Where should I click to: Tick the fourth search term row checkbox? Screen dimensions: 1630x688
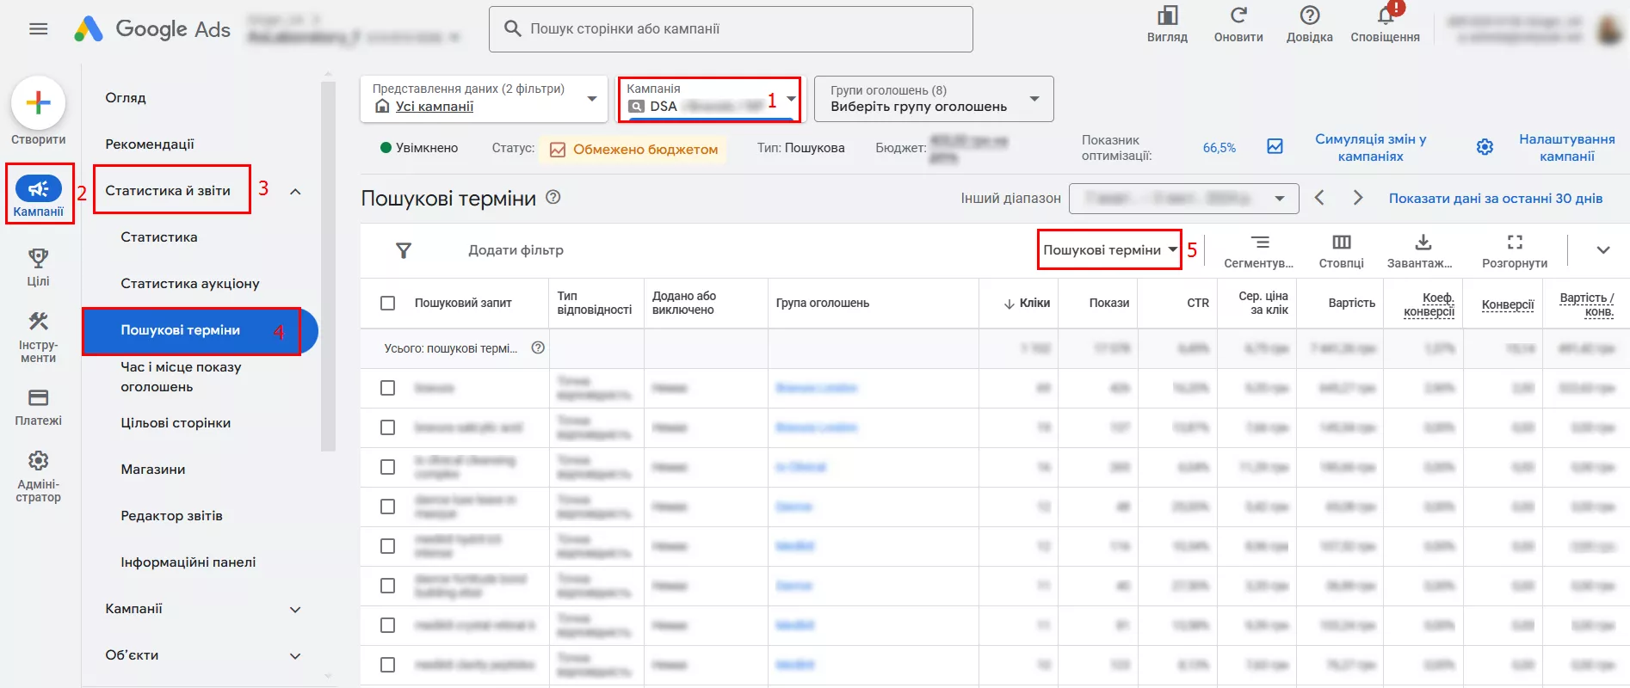click(x=388, y=507)
